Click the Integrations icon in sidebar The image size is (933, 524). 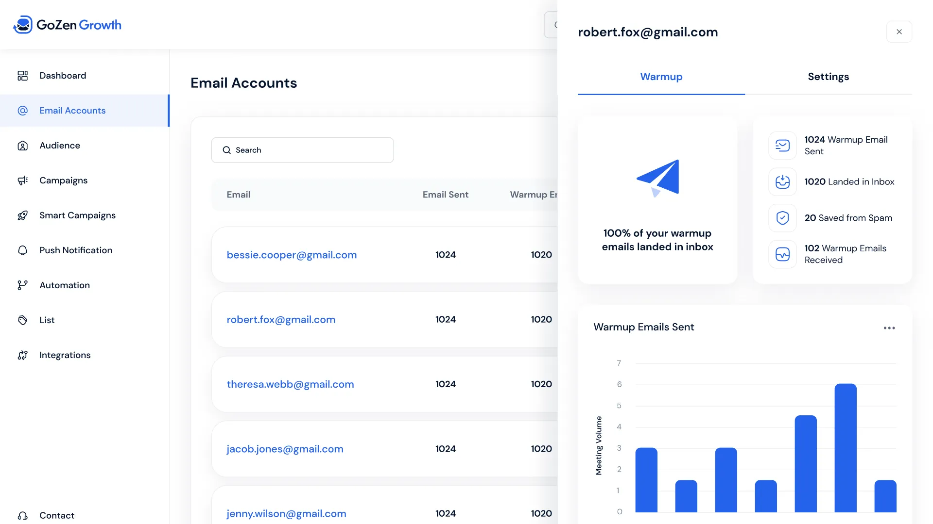(22, 355)
